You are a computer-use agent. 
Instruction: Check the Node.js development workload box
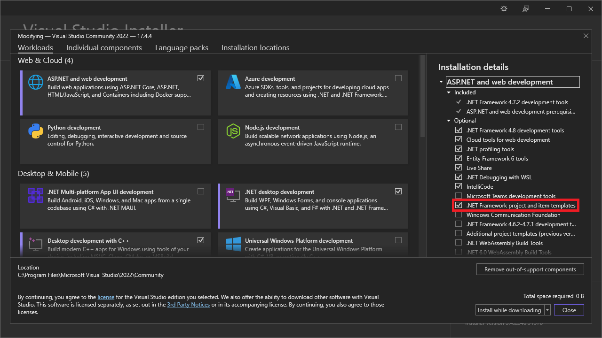point(398,127)
